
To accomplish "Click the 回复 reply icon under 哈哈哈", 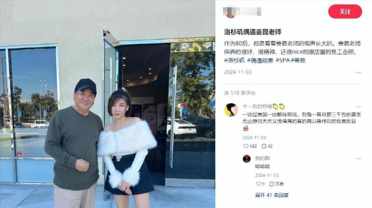I will click(x=277, y=184).
